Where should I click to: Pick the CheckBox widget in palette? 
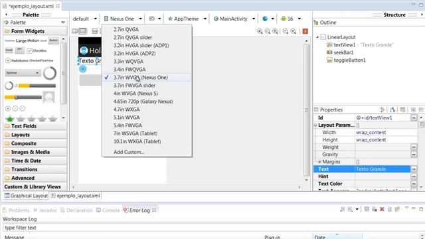pyautogui.click(x=37, y=50)
